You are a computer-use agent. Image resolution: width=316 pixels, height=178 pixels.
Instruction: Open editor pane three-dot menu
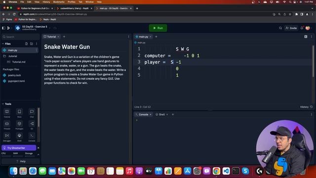tap(312, 37)
